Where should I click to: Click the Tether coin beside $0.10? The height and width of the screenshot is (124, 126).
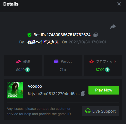[28, 70]
